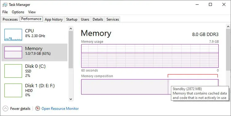This screenshot has height=116, width=231.
Task: Click the Standby (2872 MB) tooltip text
Action: (x=187, y=89)
